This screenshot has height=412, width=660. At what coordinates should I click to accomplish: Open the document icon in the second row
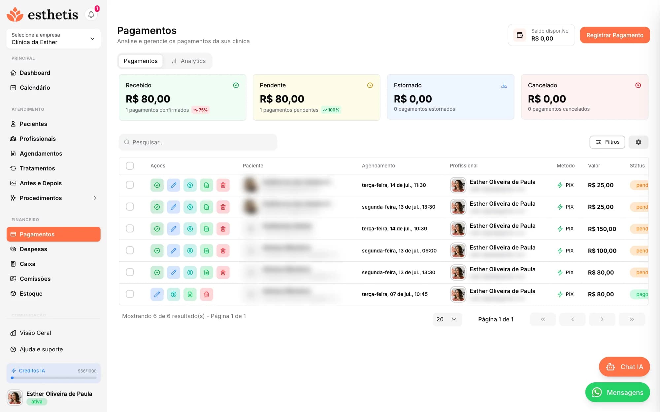pos(207,207)
